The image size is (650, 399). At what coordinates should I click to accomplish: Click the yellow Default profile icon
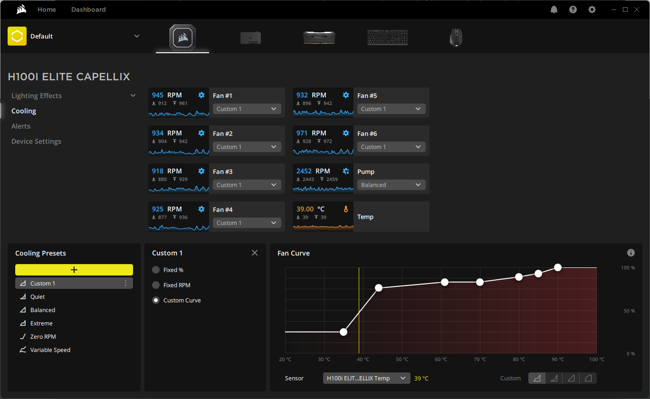pos(17,36)
